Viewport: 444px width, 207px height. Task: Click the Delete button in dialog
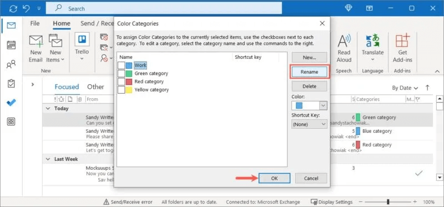(x=309, y=87)
